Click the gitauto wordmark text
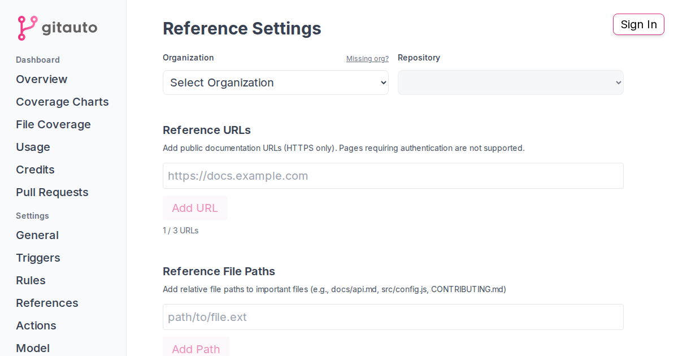Screen dimensions: 678x356 [69, 28]
